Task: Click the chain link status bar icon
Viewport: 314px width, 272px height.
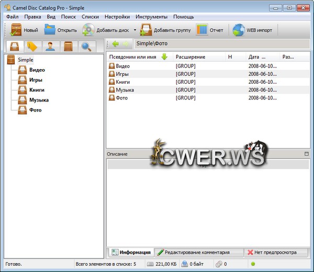Action: click(x=219, y=264)
